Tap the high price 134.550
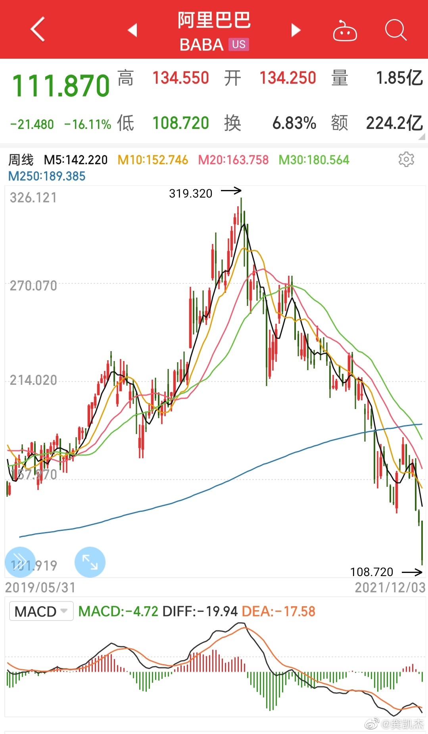 click(x=181, y=78)
